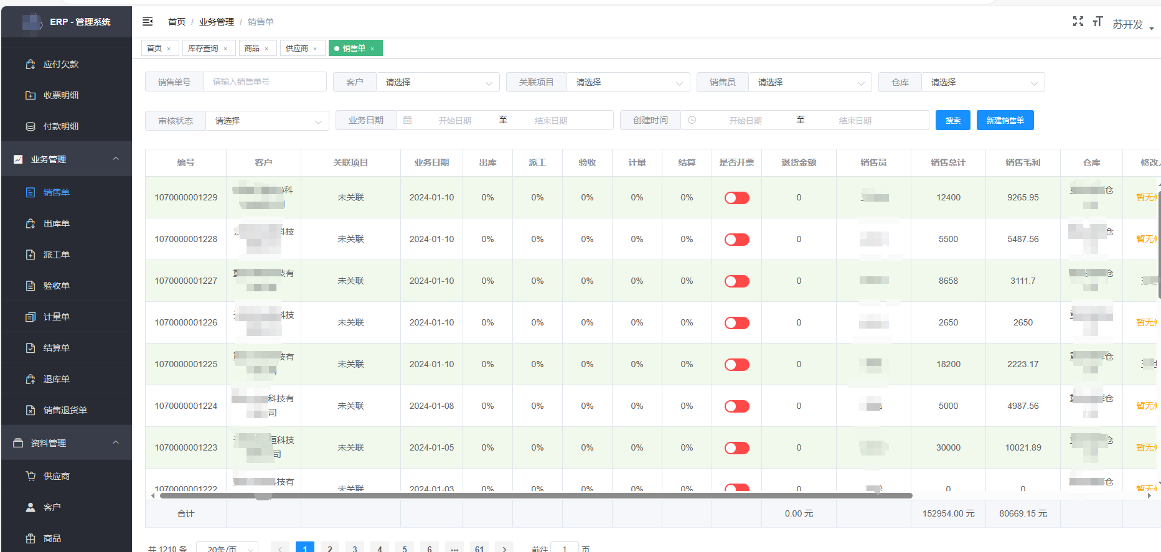Toggle 是否开票 for order 1070000001225
1161x552 pixels.
pos(736,365)
